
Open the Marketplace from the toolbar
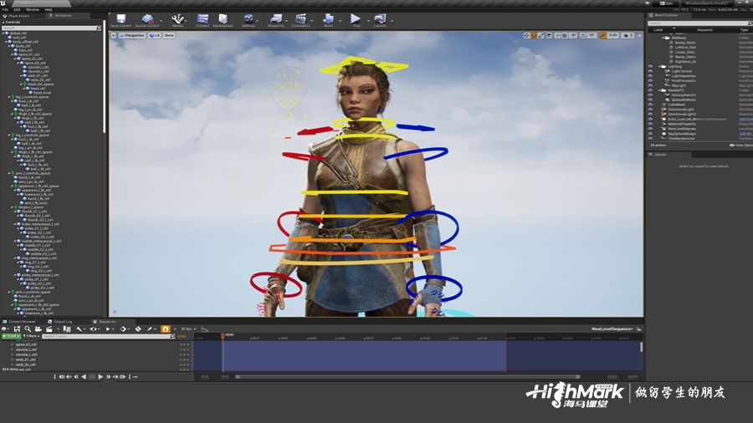(x=223, y=19)
